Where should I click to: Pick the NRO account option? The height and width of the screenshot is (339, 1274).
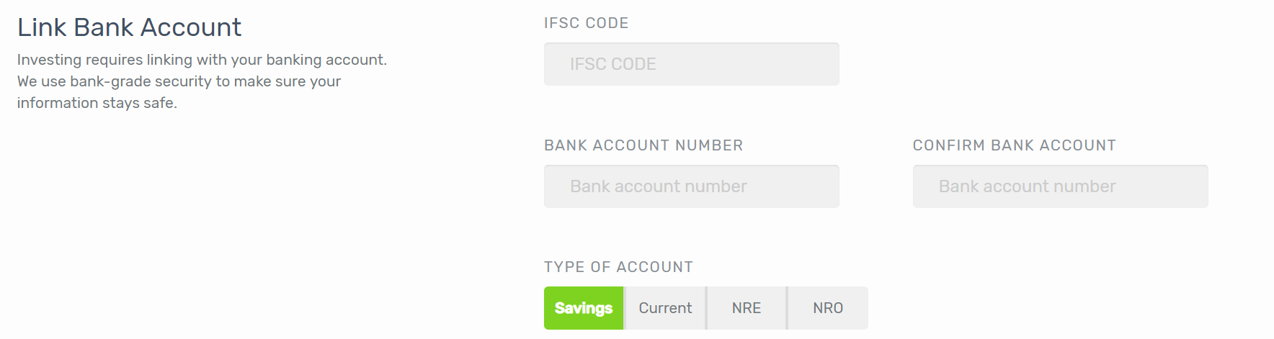click(x=828, y=308)
